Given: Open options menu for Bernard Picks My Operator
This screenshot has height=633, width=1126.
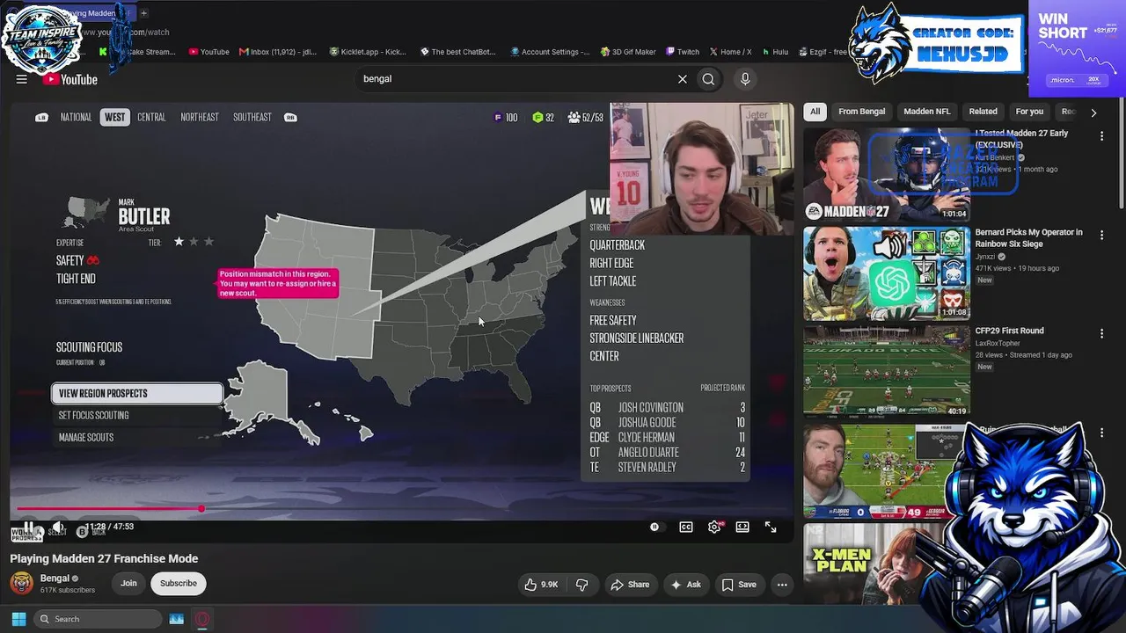Looking at the screenshot, I should (x=1101, y=236).
